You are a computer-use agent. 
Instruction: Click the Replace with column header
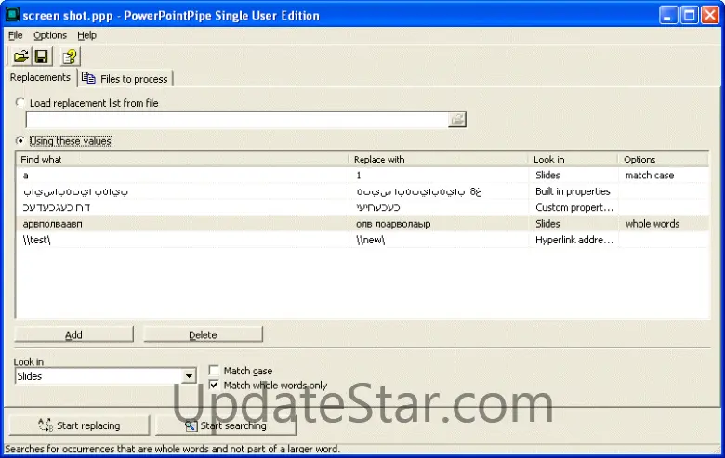tap(439, 160)
